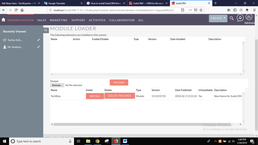This screenshot has width=258, height=145.
Task: Toggle reader view icon
Action: tap(183, 10)
